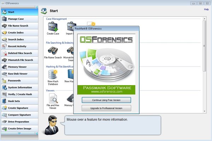Image resolution: width=212 pixels, height=141 pixels.
Task: Click the Memory Viewer chip icon in Viewers
Action: [x=70, y=98]
